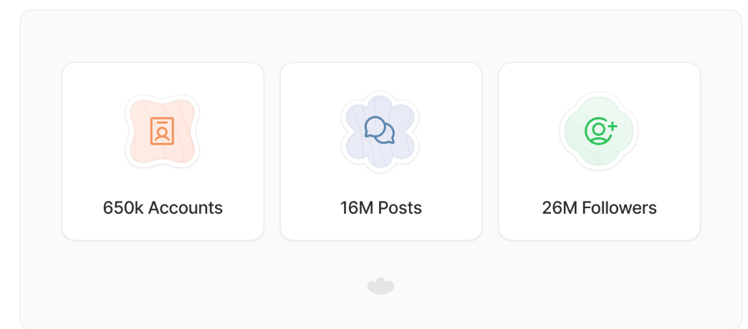Select the Followers statistics card
Screen dimensions: 748x329
click(x=599, y=152)
